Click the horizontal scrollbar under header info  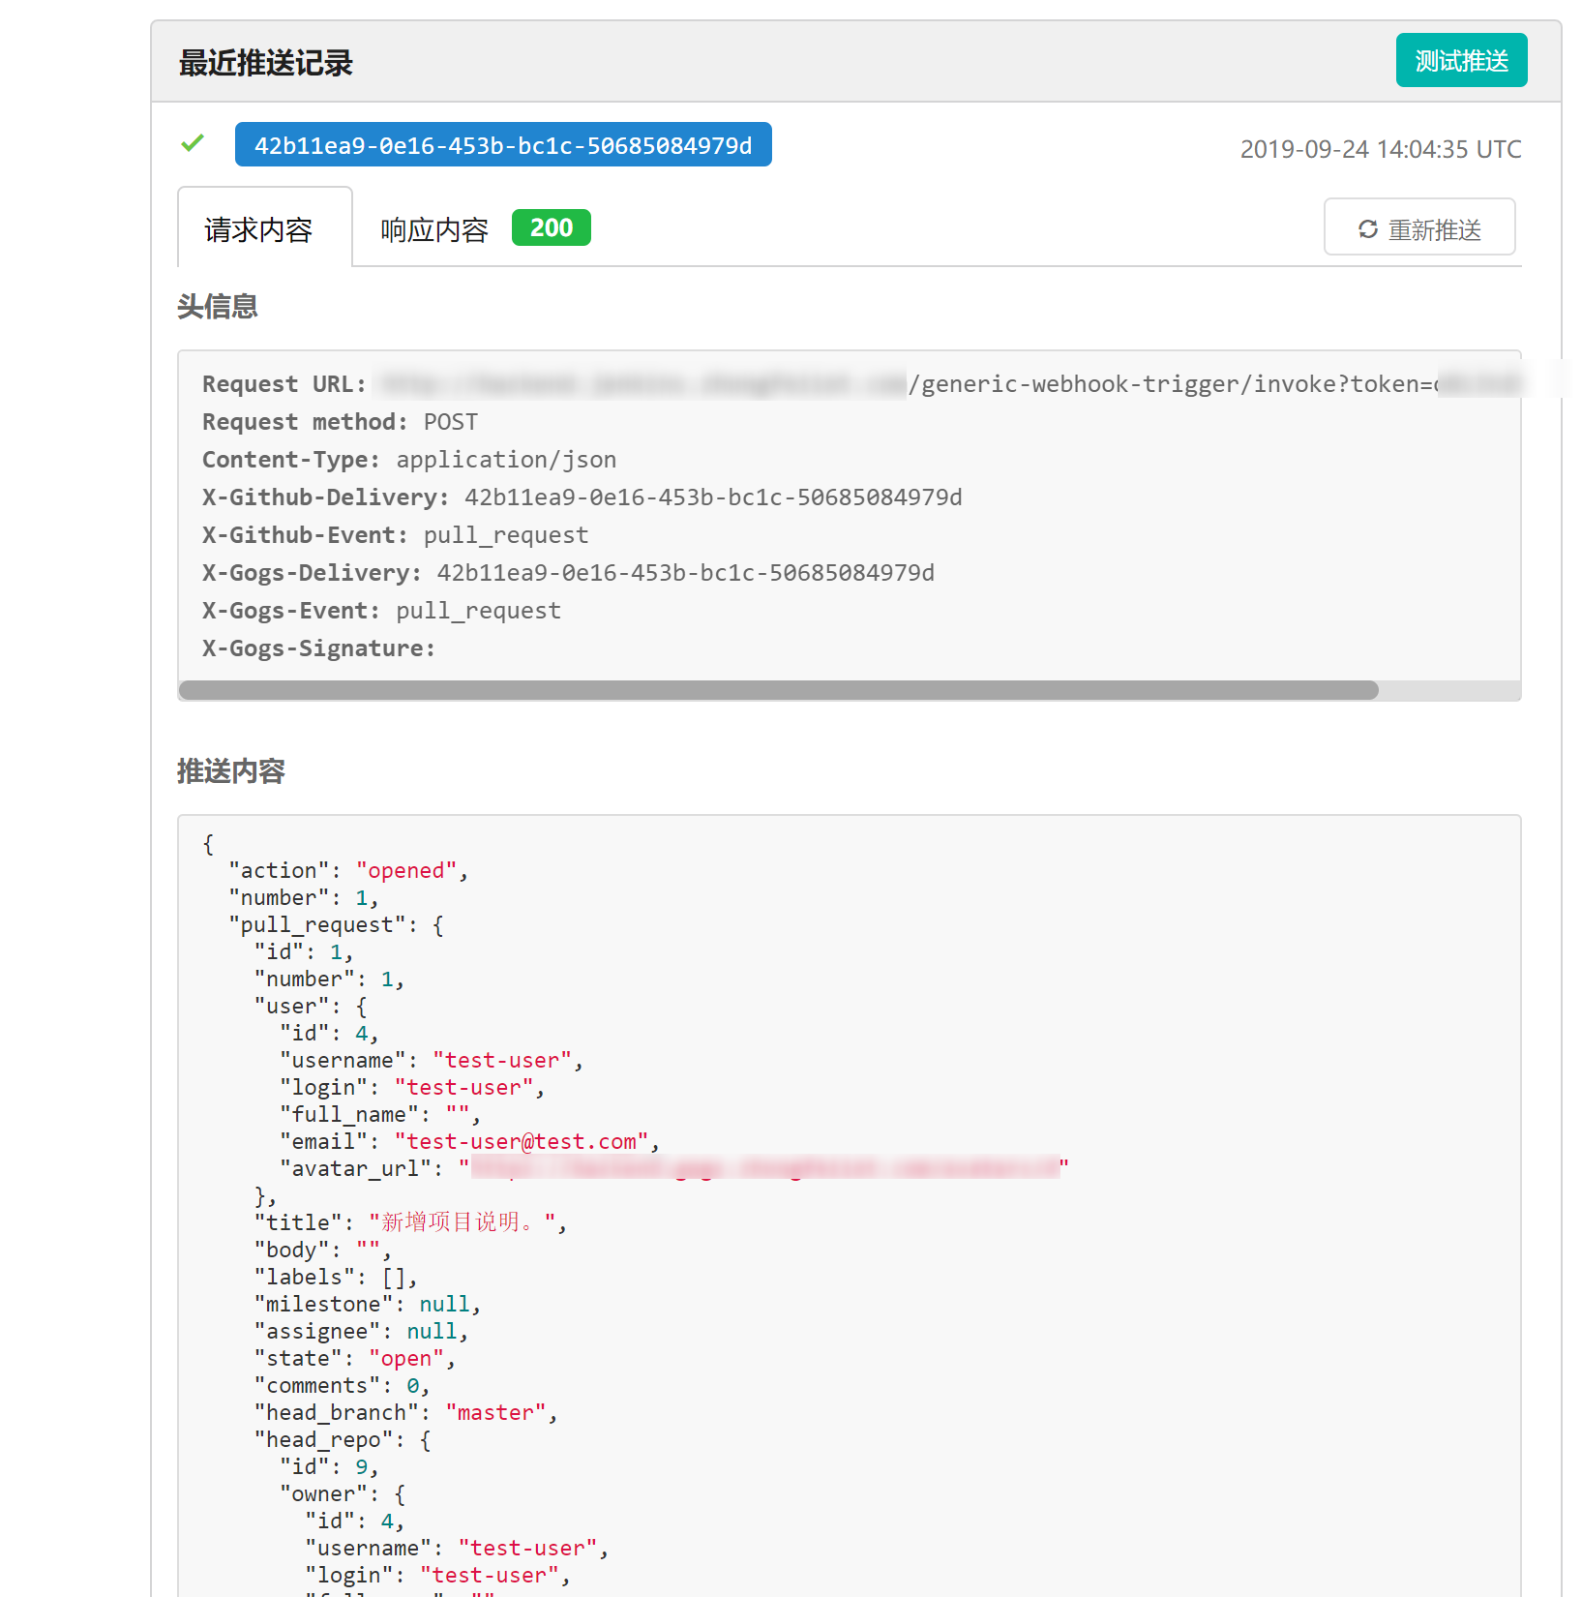(779, 690)
